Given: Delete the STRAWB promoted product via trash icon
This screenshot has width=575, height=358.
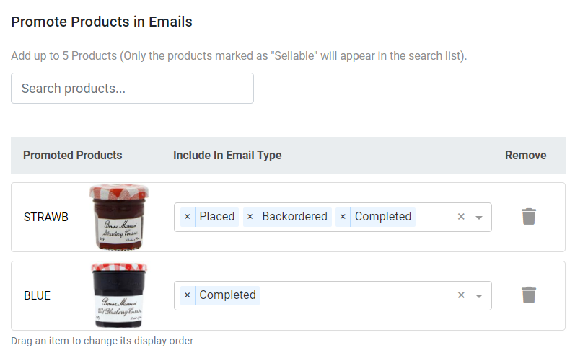Looking at the screenshot, I should 528,217.
